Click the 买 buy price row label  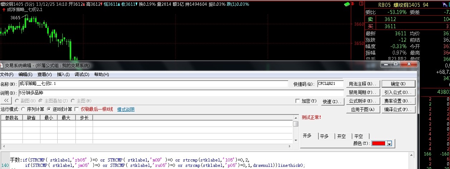click(x=370, y=26)
